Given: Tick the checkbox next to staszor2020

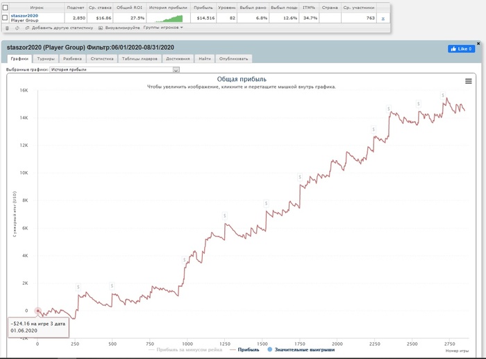Looking at the screenshot, I should [5, 17].
